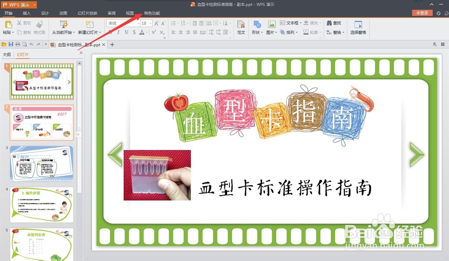
Task: Toggle italic formatting
Action: [x=119, y=32]
